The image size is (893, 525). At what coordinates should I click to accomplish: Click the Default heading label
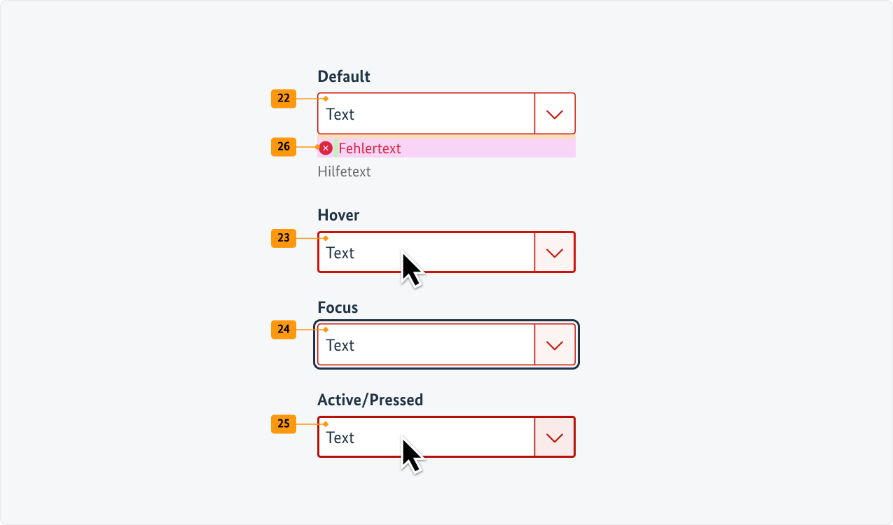pos(344,76)
